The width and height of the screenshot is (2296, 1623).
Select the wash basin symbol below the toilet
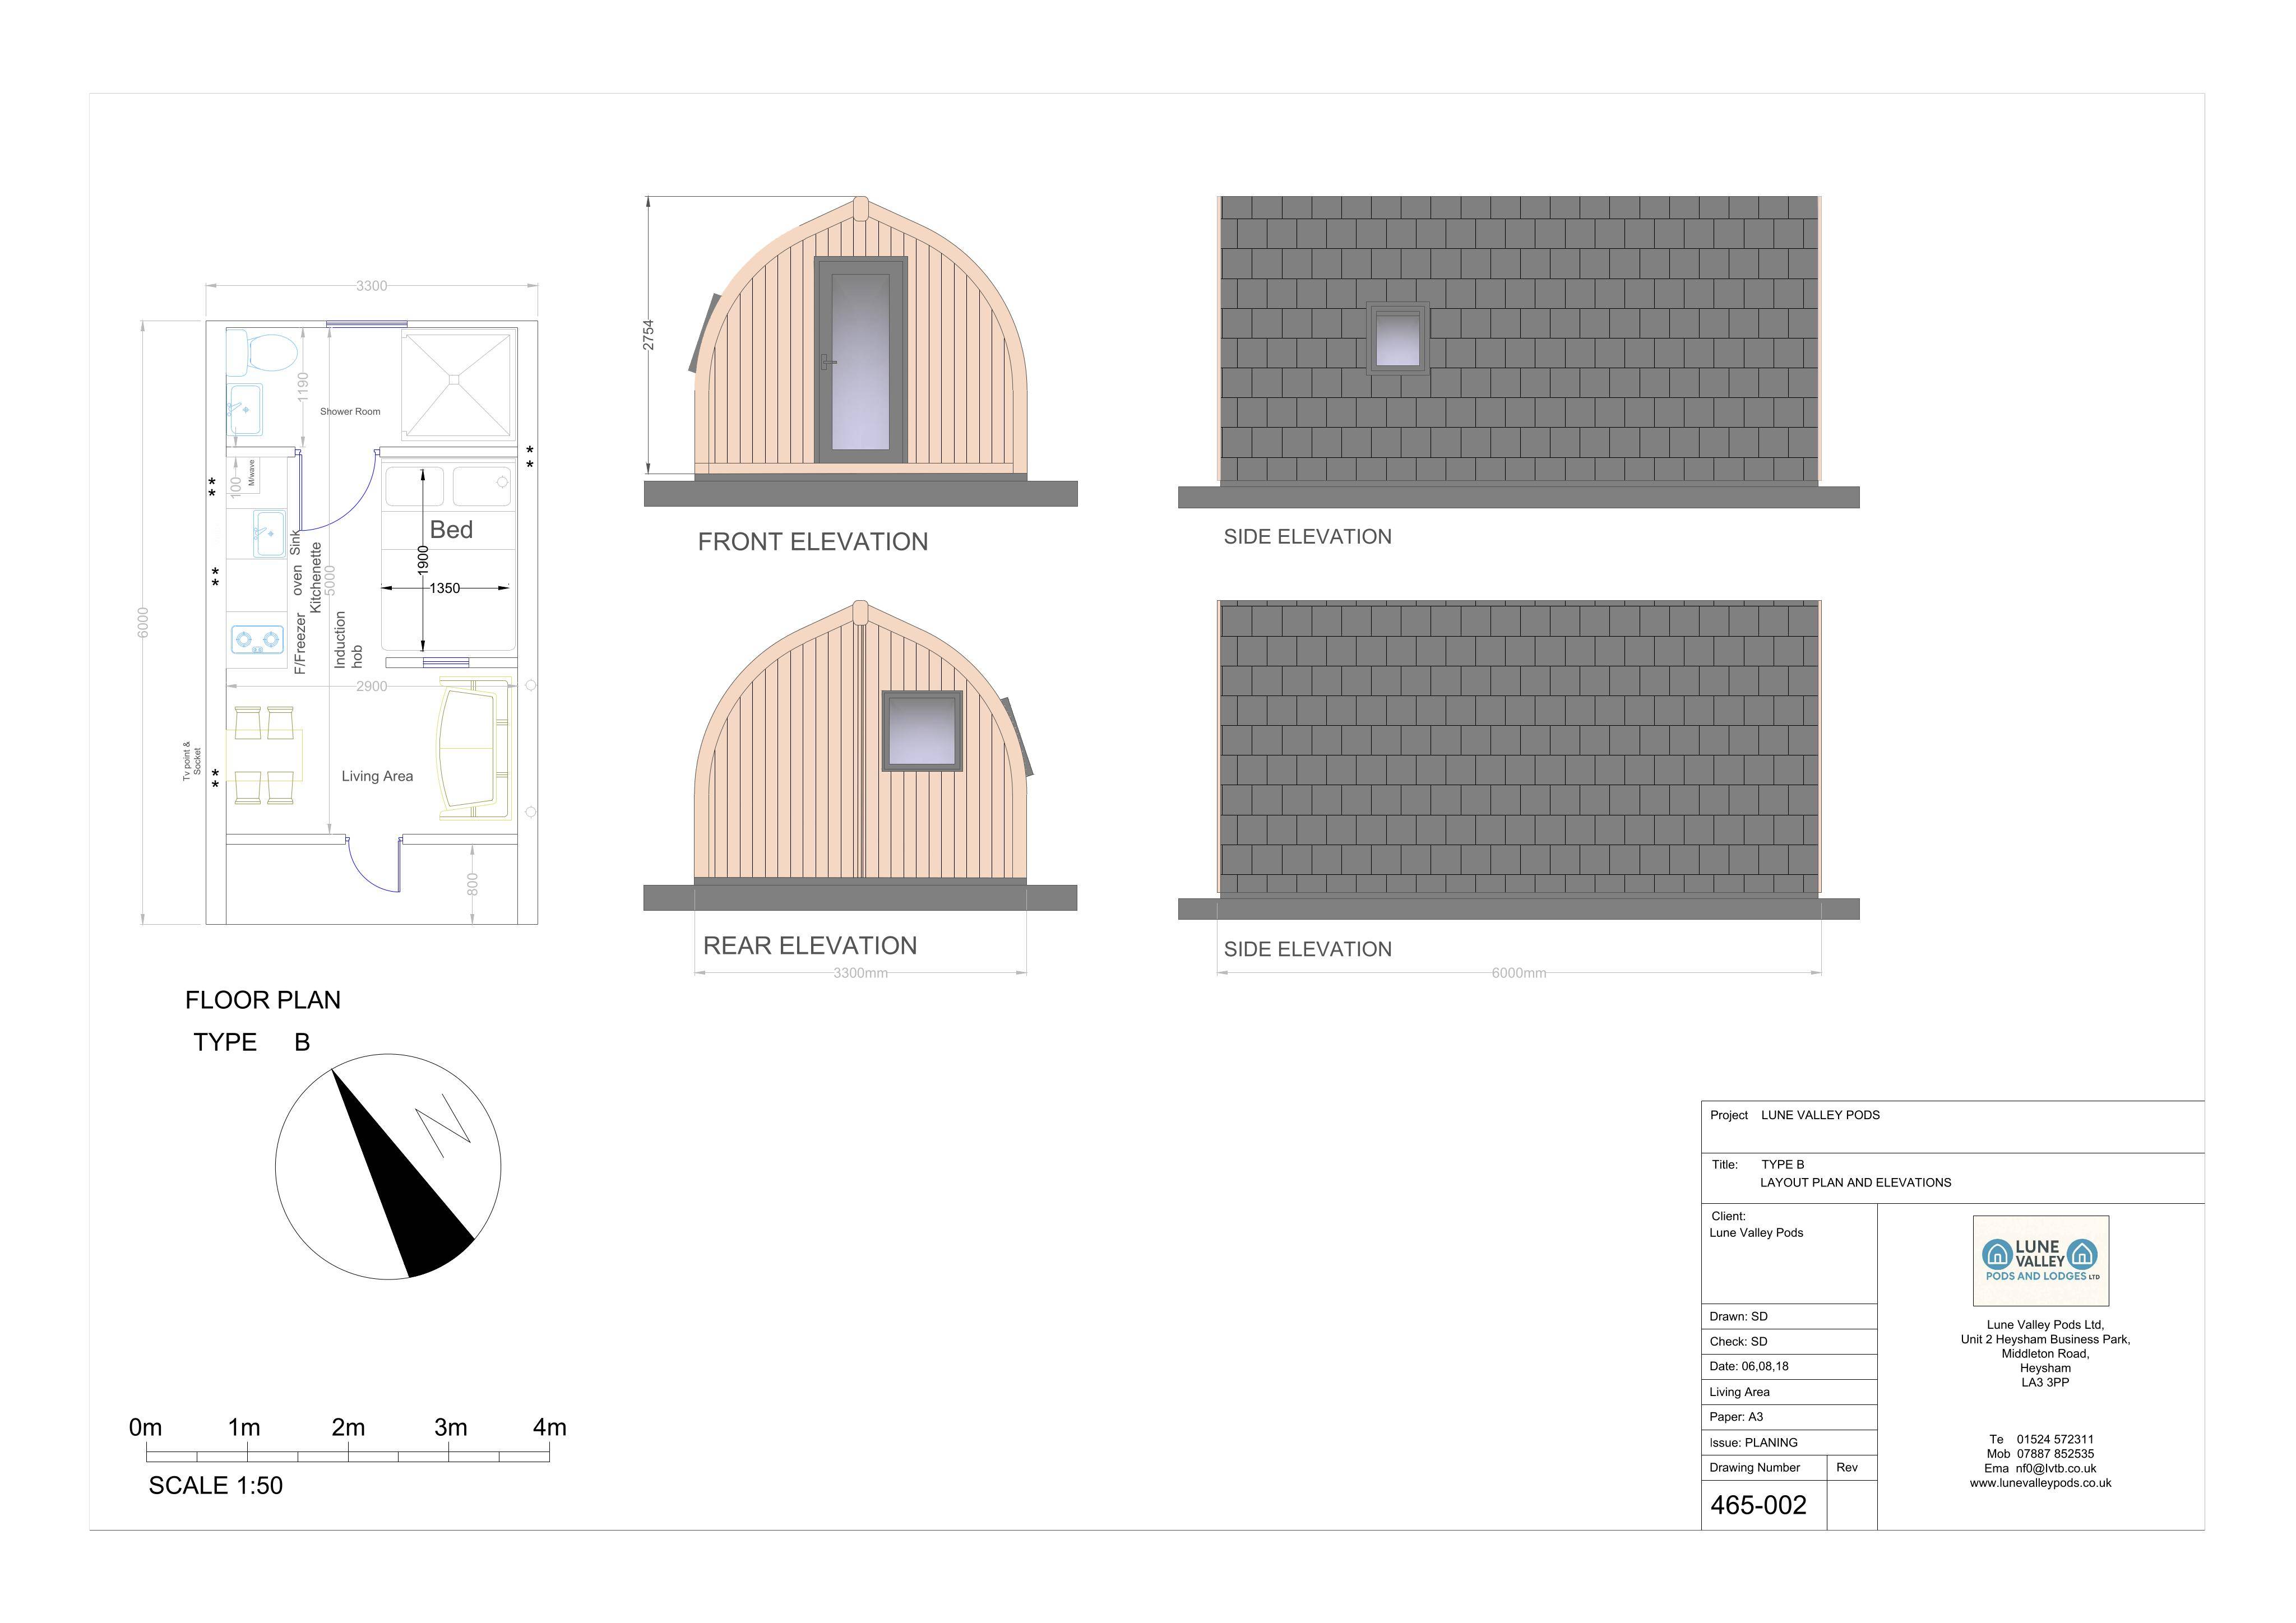pyautogui.click(x=245, y=410)
